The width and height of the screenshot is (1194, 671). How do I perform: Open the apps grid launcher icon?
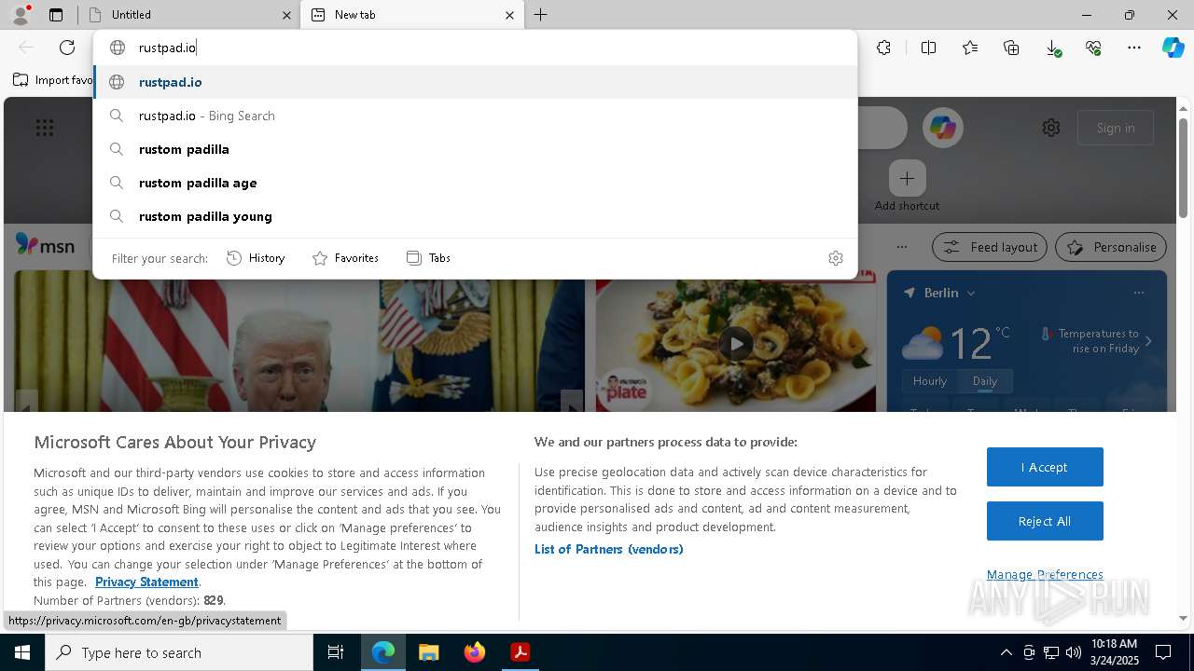click(x=45, y=128)
